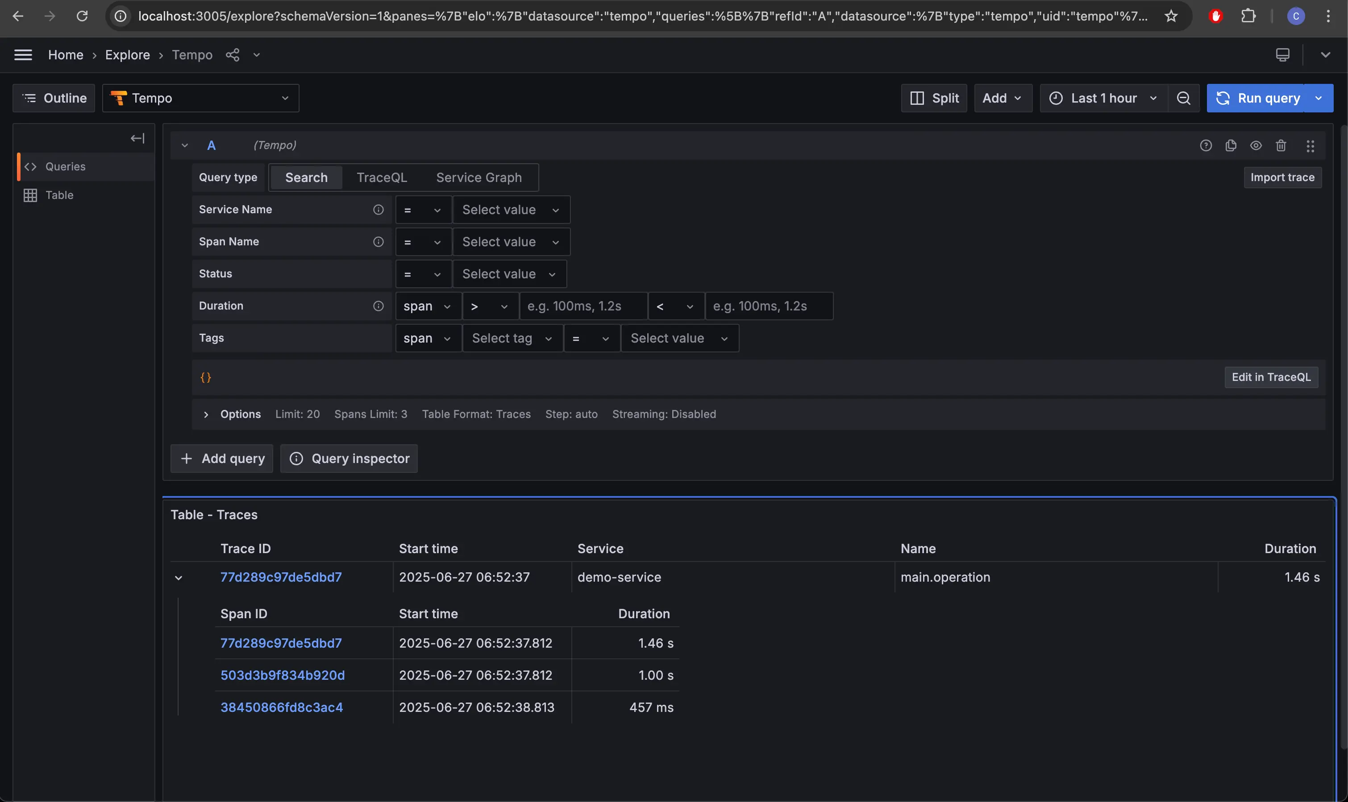Open the Grafana main navigation menu
This screenshot has width=1348, height=802.
23,54
